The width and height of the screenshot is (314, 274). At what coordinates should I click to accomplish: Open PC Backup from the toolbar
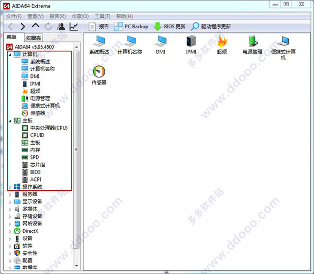(x=131, y=27)
